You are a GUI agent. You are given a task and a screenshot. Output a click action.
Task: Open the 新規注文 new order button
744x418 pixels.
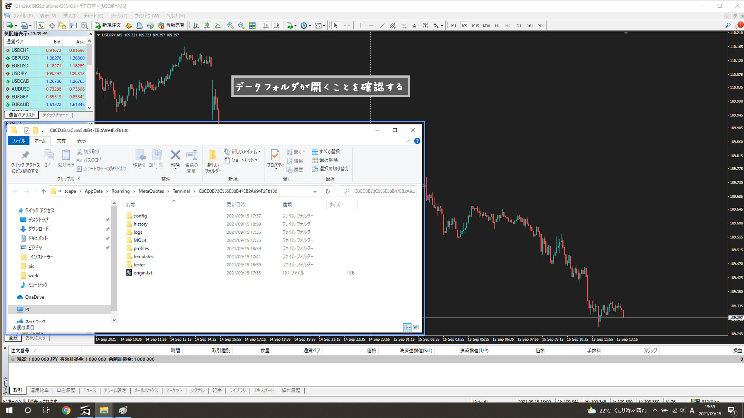click(108, 25)
